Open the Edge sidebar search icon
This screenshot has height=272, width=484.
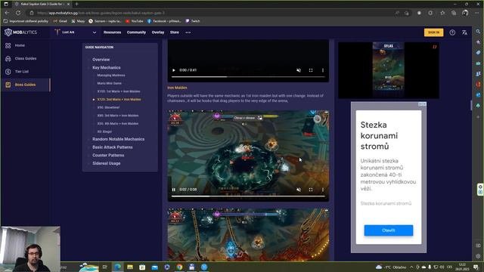[478, 32]
